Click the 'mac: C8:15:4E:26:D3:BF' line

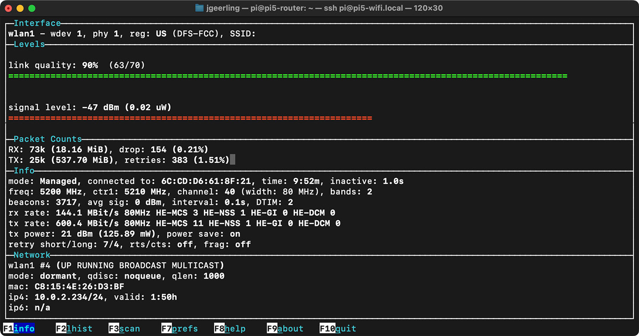coord(66,286)
